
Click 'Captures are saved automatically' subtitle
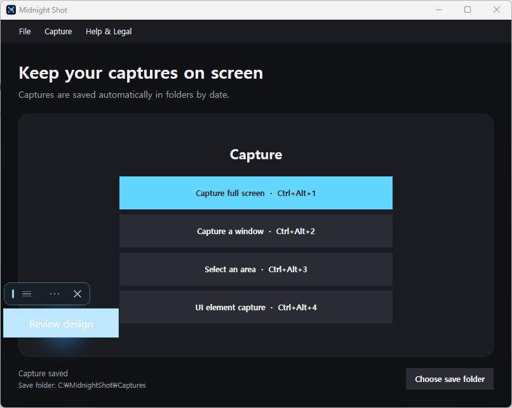coord(124,95)
